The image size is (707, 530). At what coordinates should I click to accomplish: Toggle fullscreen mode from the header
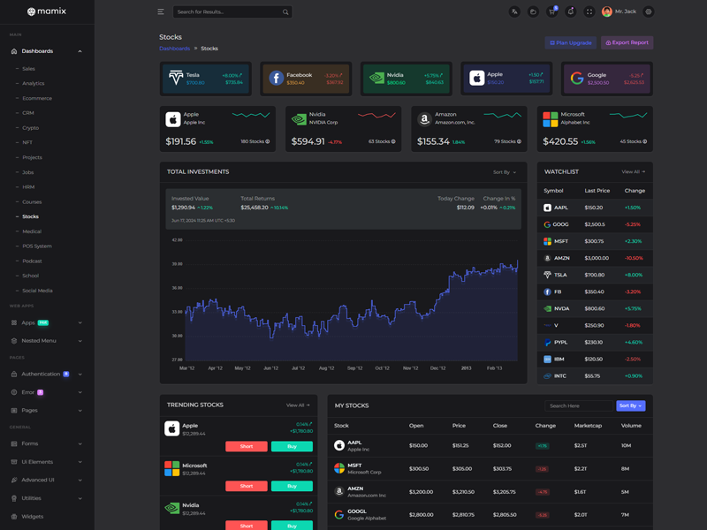click(x=589, y=11)
